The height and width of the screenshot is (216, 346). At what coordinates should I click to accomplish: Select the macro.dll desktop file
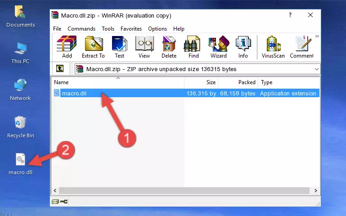coord(20,164)
